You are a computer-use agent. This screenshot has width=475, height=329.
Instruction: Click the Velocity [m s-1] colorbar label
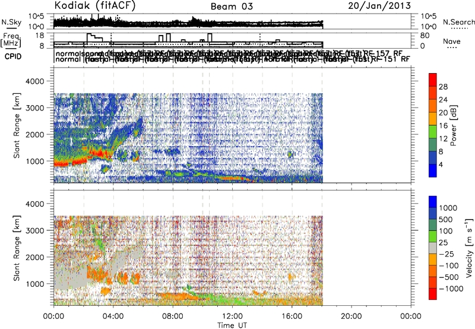point(469,248)
